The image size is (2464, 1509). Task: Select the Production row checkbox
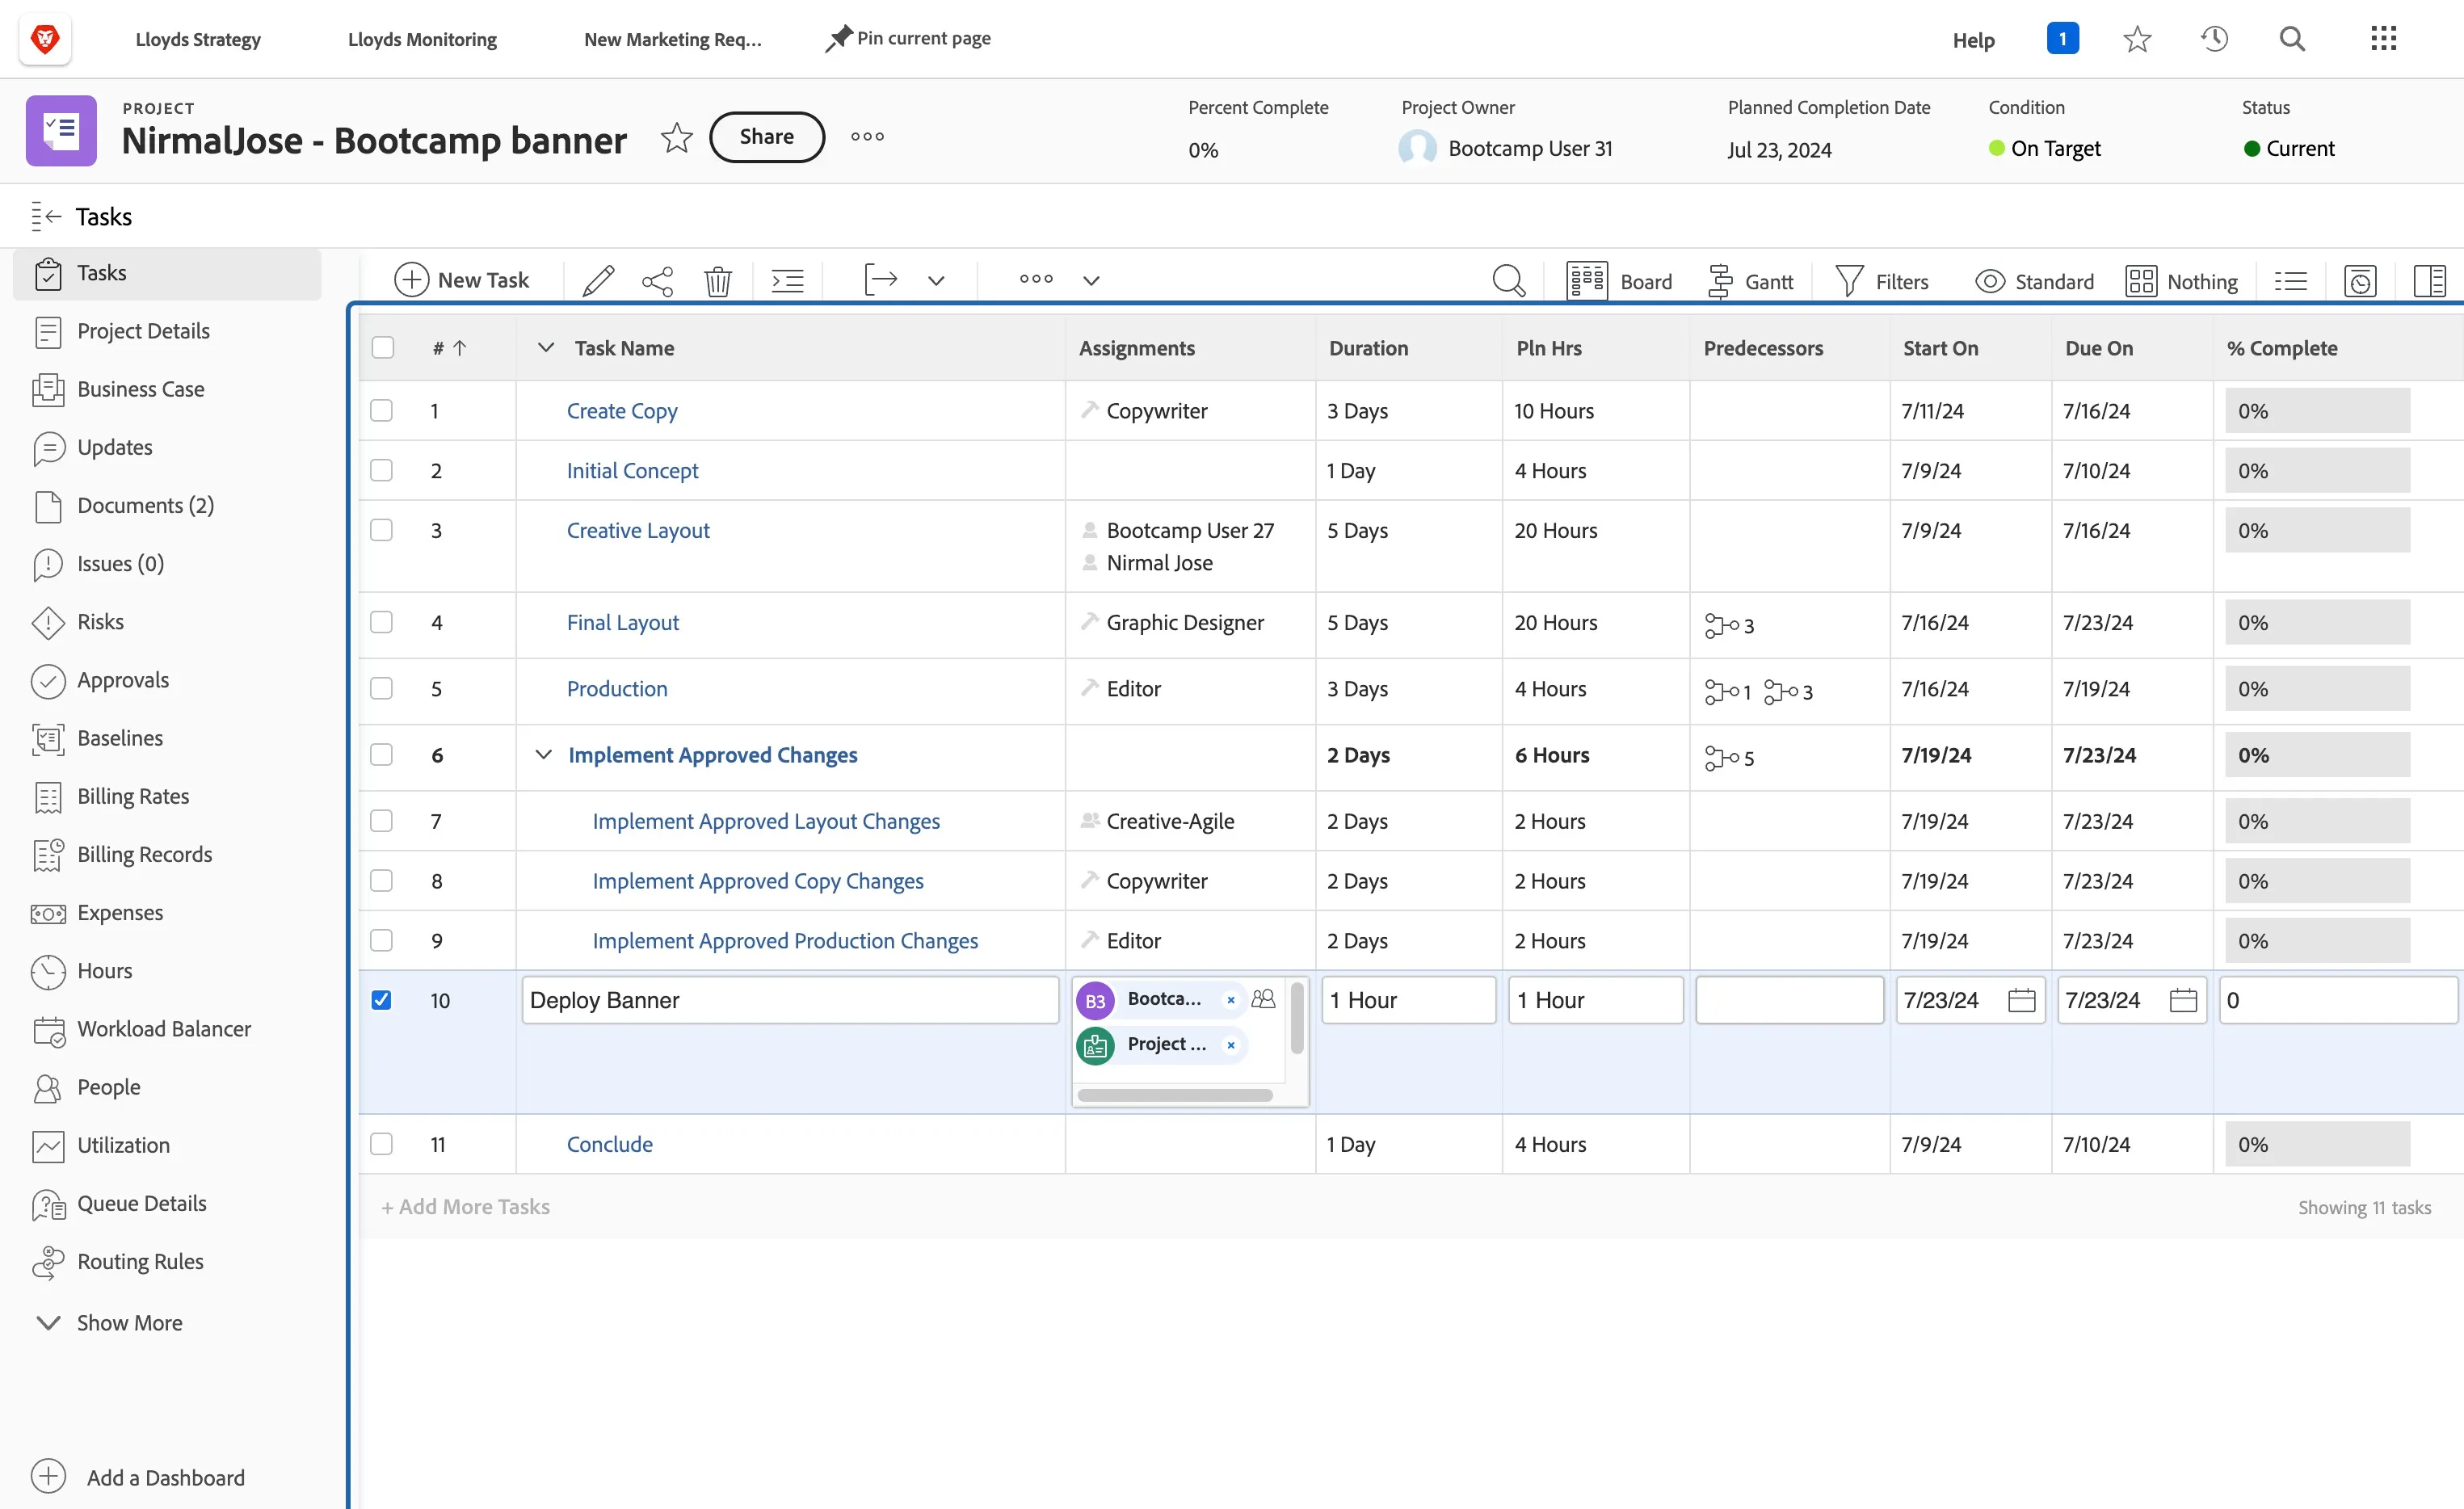point(382,688)
